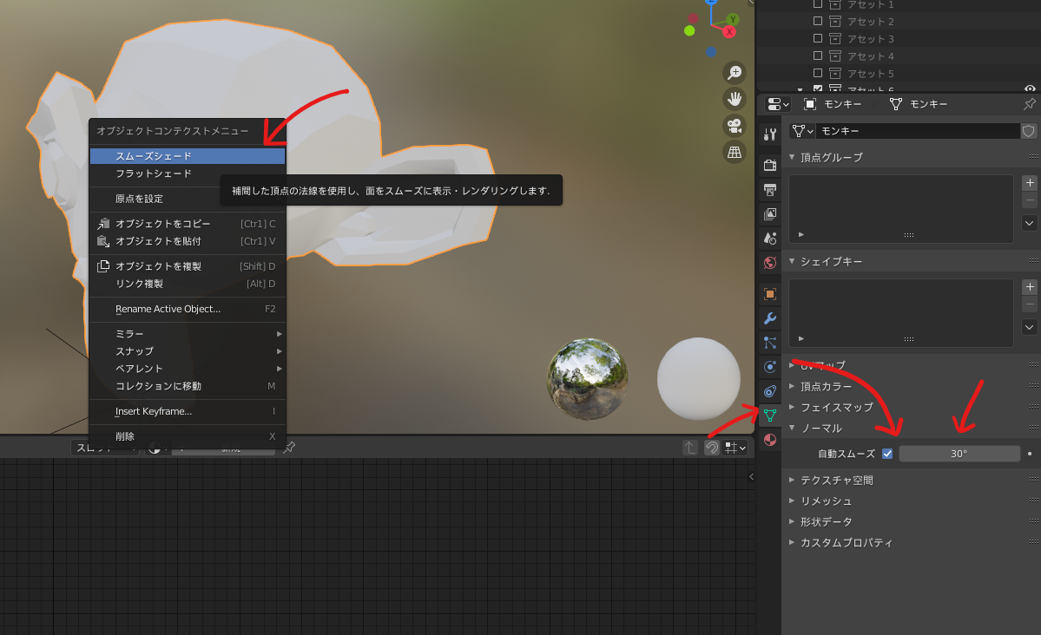Viewport: 1041px width, 635px height.
Task: Click the green Y axis gizmo
Action: point(732,19)
